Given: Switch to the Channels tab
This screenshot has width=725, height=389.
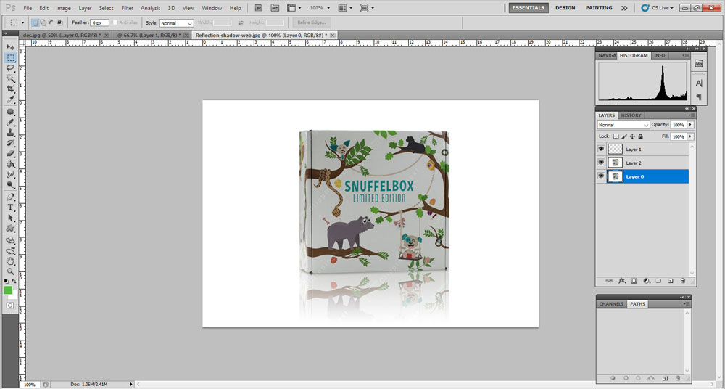Looking at the screenshot, I should point(611,304).
